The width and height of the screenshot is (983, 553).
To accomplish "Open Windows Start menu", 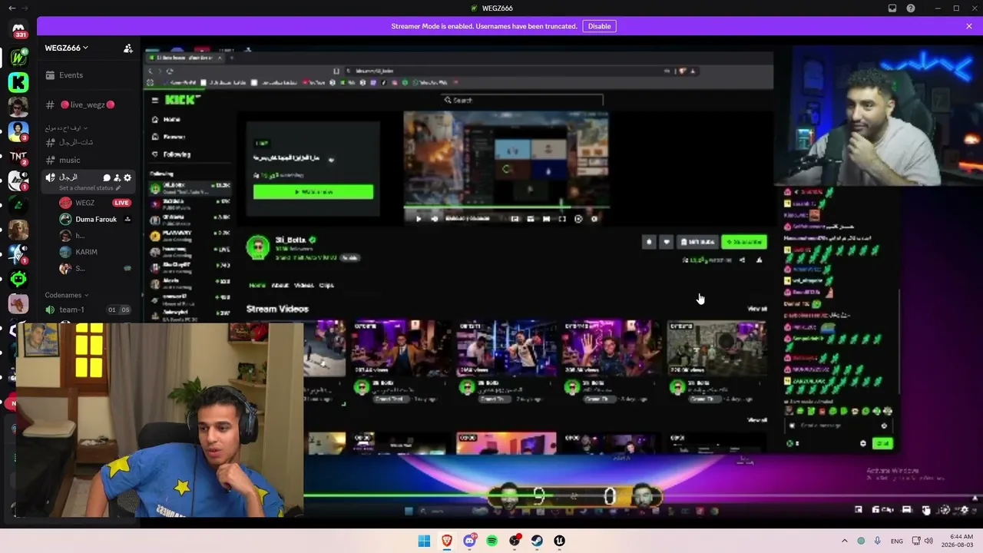I will (x=424, y=541).
